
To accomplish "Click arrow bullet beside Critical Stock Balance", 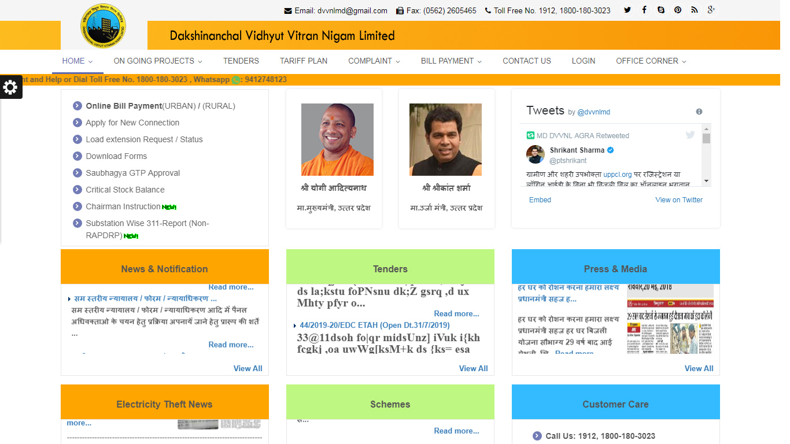I will [x=77, y=190].
